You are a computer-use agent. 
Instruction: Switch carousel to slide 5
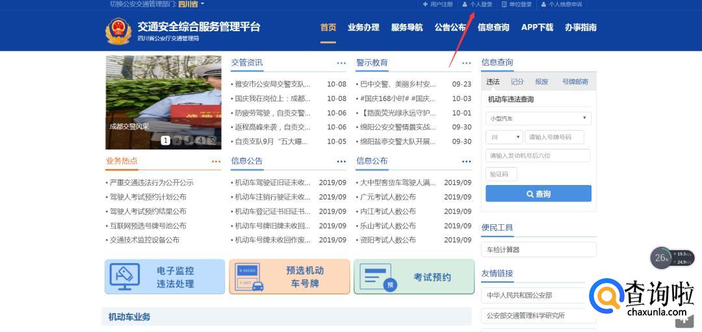pos(211,140)
